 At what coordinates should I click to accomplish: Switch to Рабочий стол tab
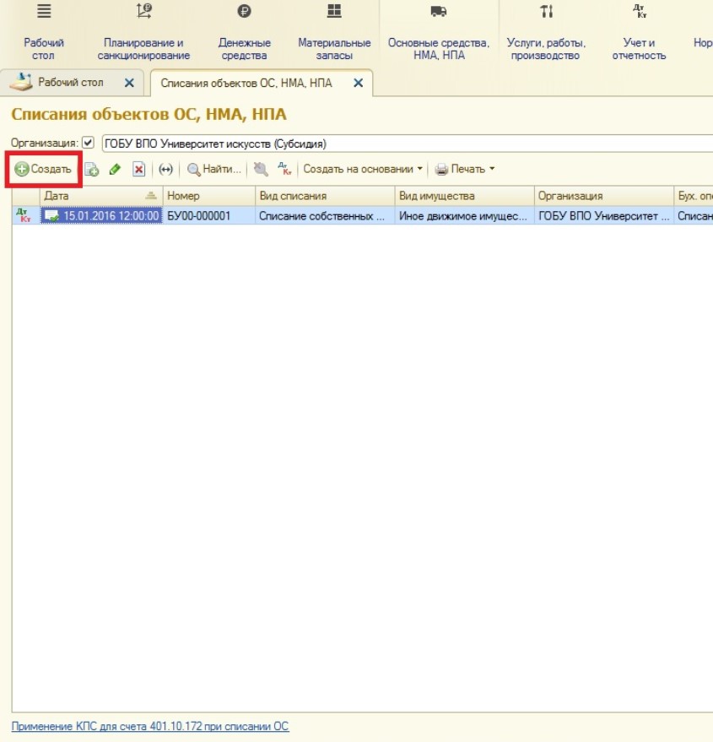pyautogui.click(x=71, y=83)
